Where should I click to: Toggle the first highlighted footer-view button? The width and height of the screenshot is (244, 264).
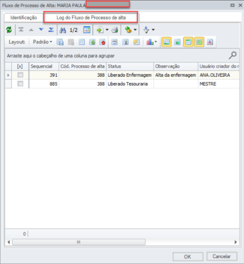pos(167,42)
